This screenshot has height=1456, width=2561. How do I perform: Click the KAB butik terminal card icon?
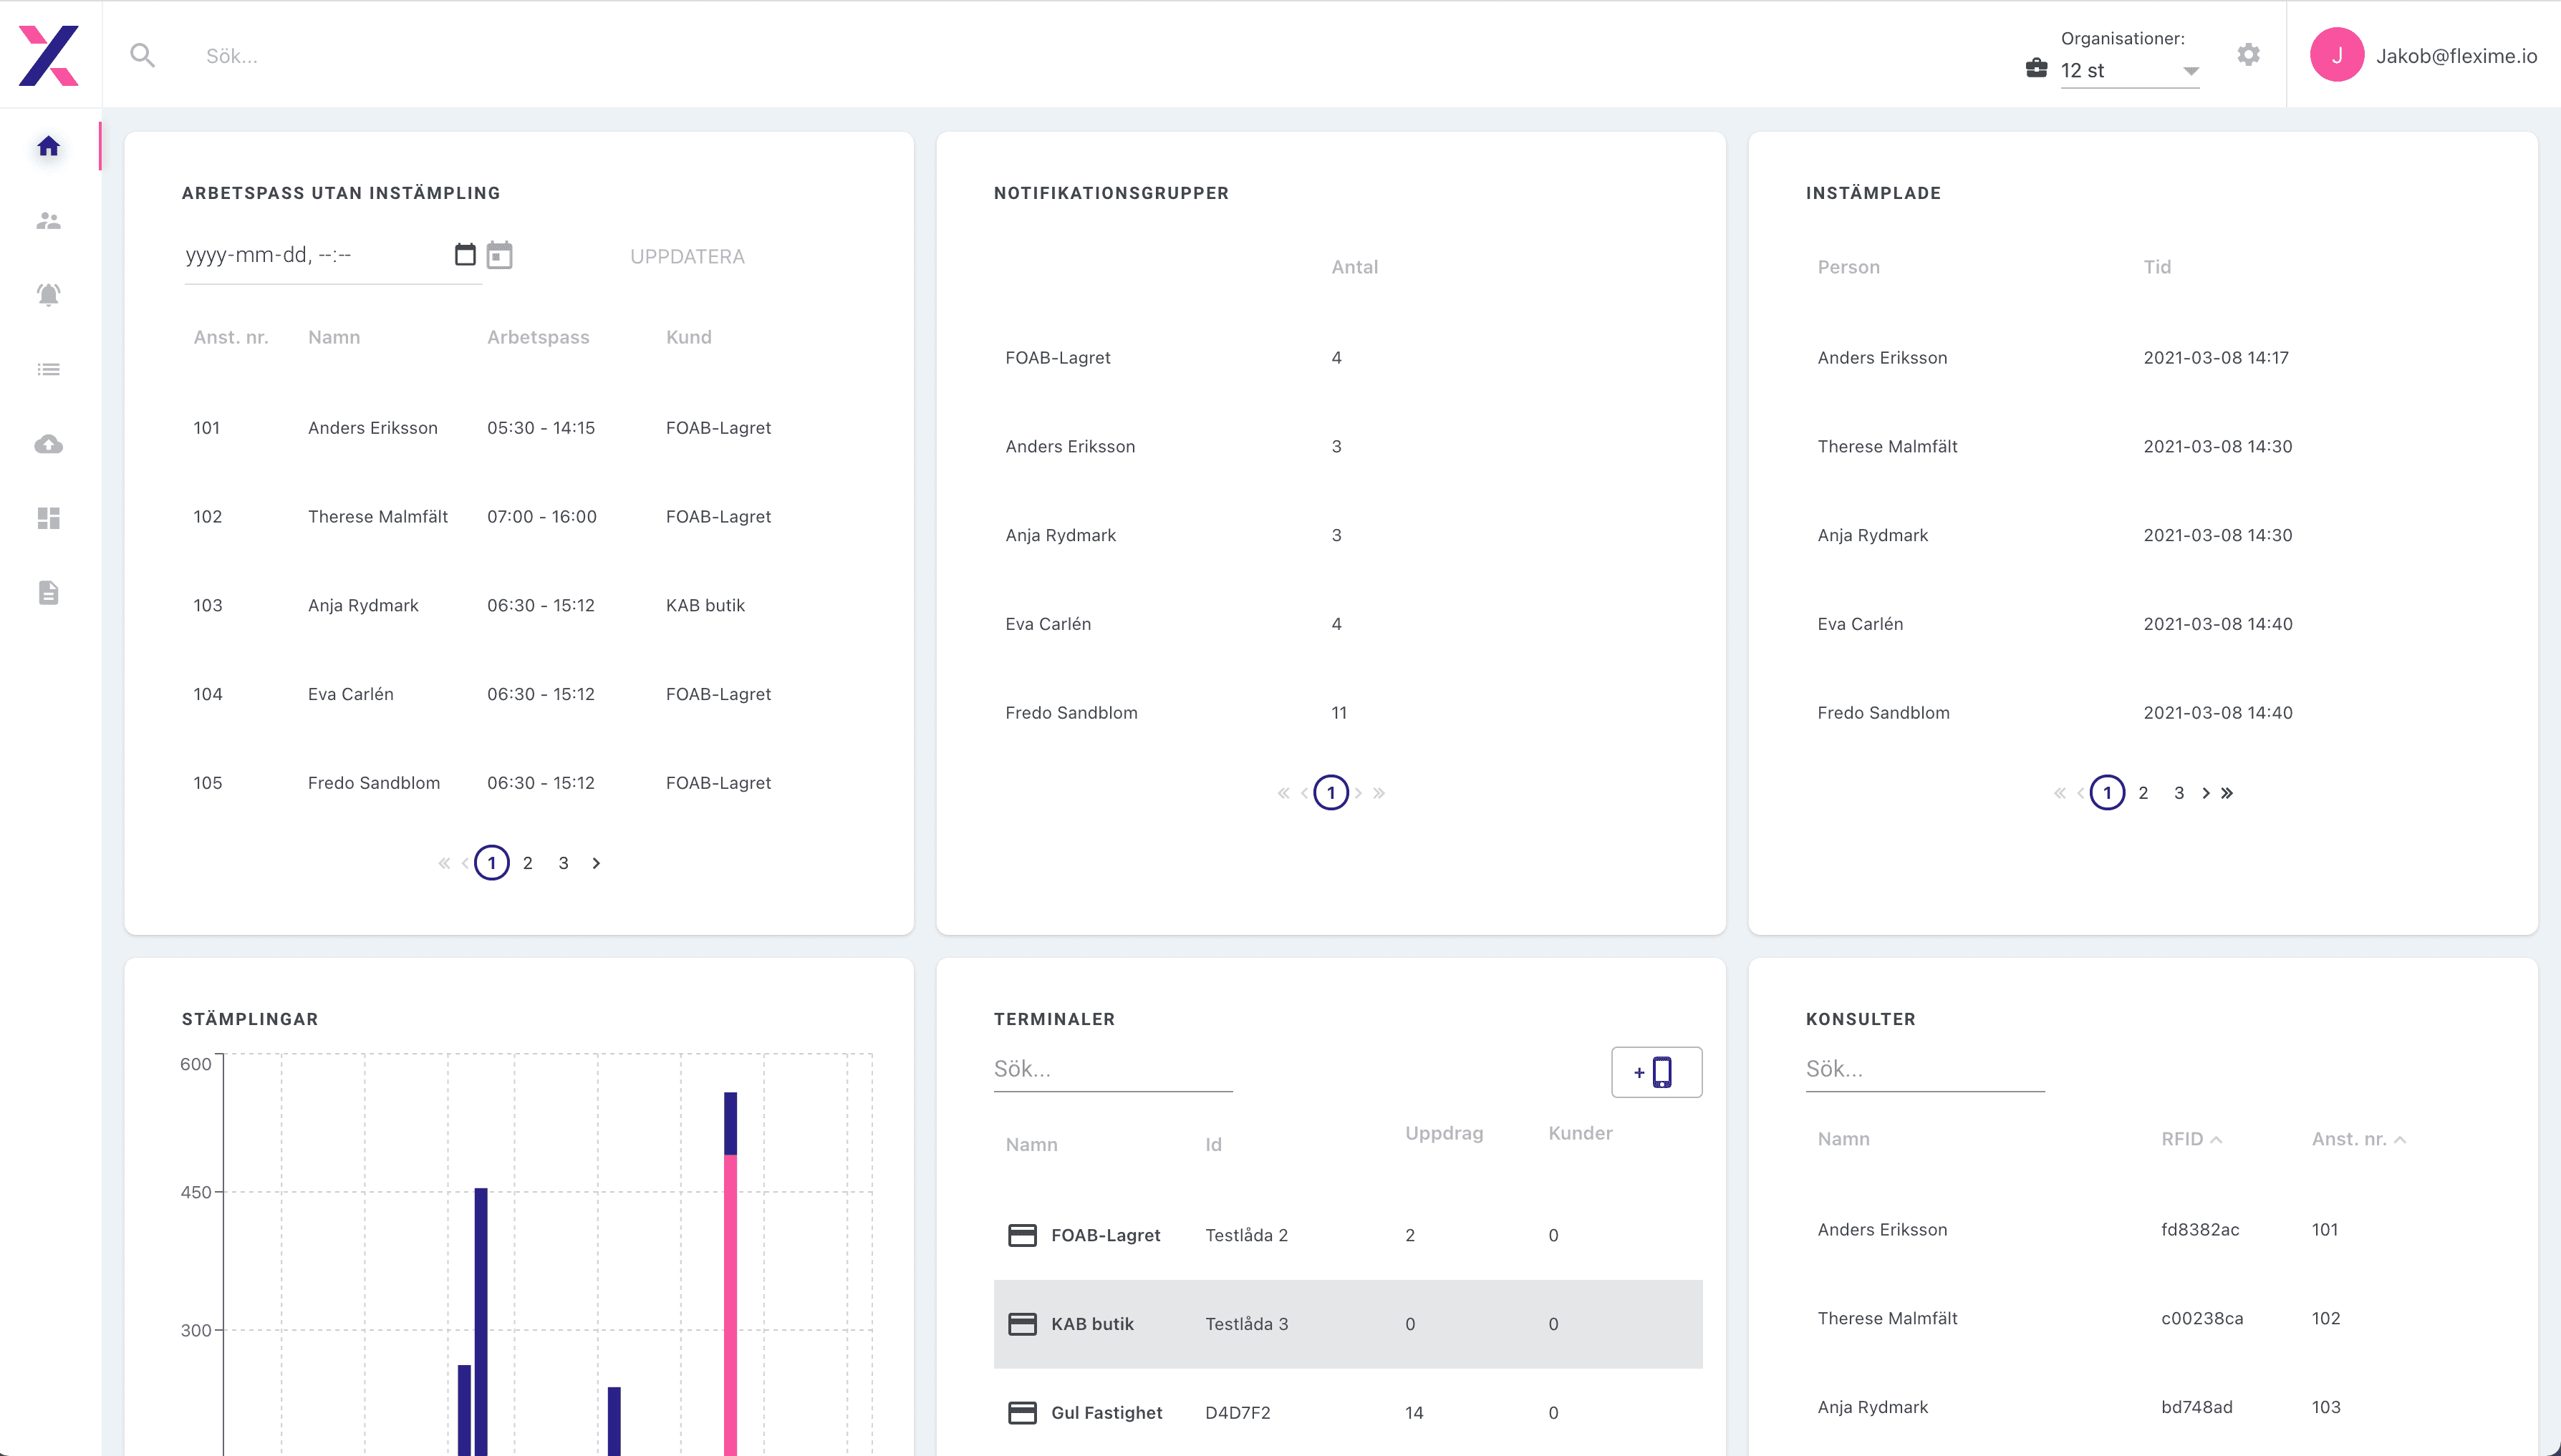1021,1324
